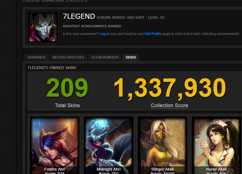Click the active Skins tab
The width and height of the screenshot is (242, 174).
pos(131,57)
